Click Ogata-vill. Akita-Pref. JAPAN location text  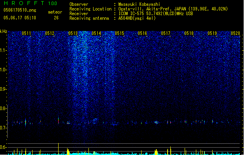tap(173, 9)
